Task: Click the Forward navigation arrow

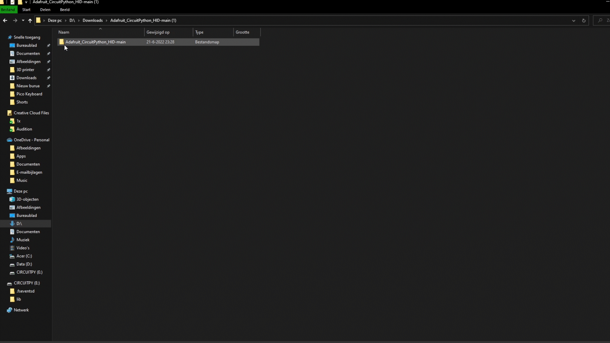Action: (x=15, y=21)
